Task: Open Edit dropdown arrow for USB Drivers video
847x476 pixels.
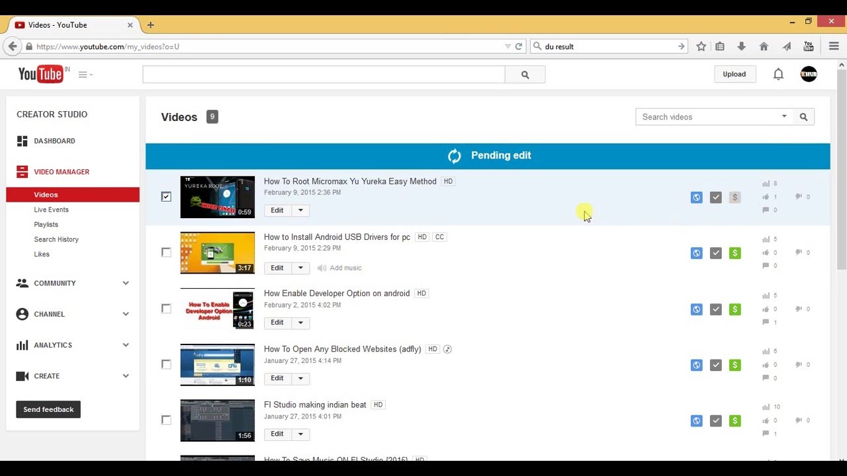Action: (x=300, y=268)
